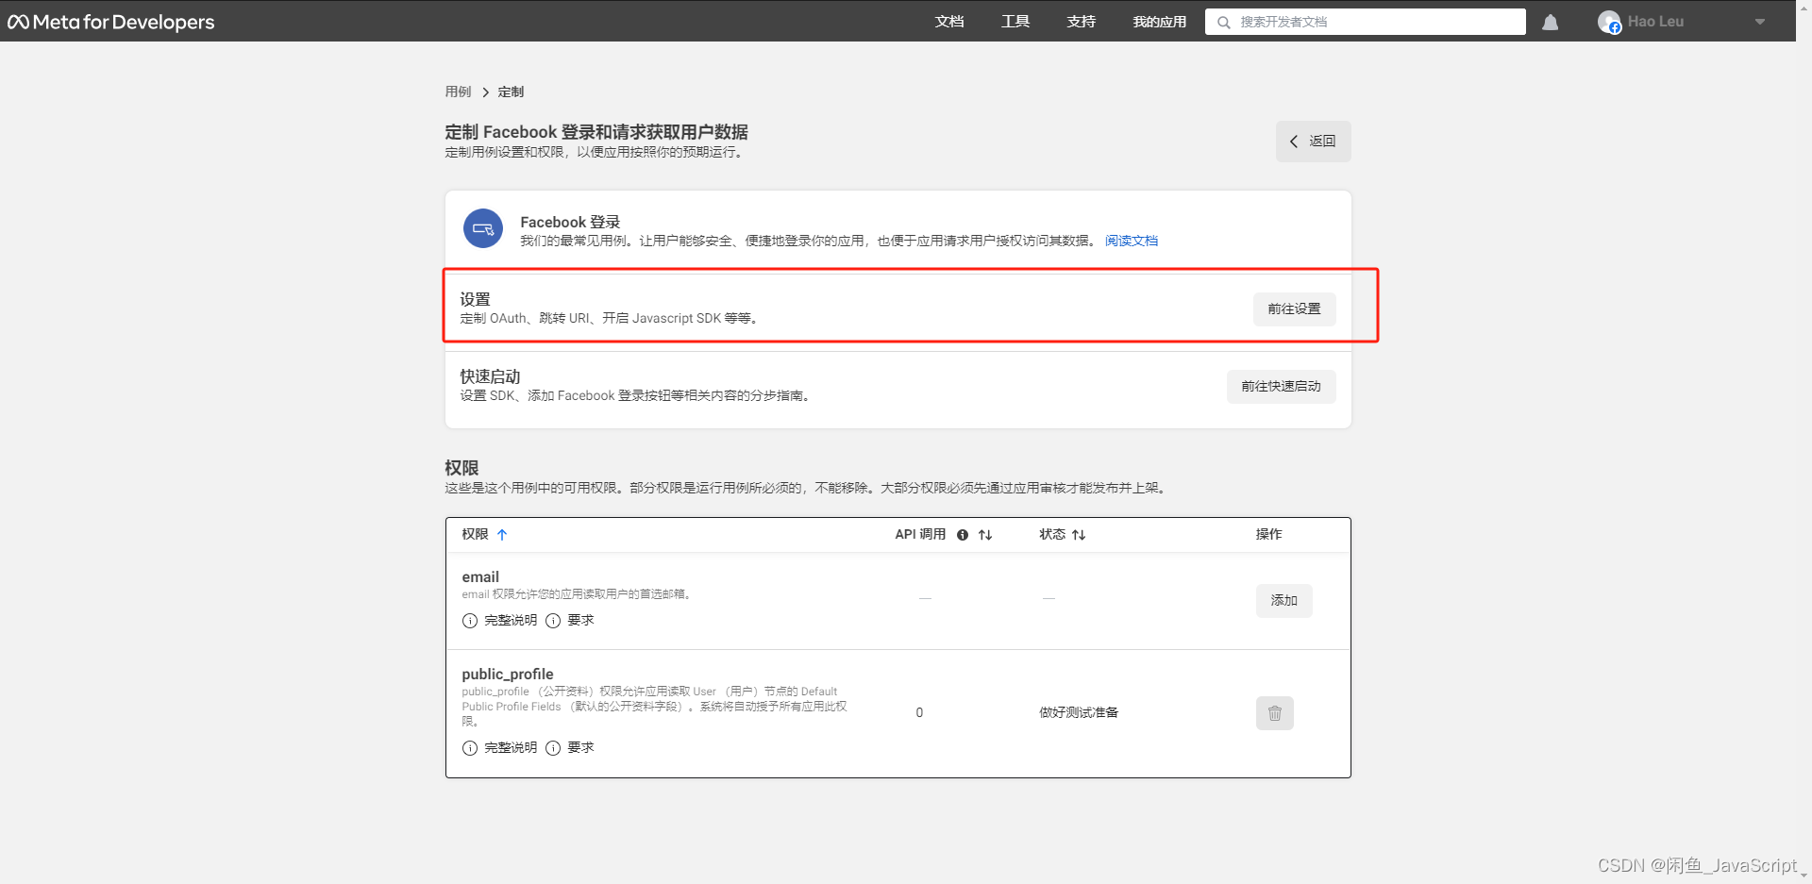Viewport: 1812px width, 884px height.
Task: Sort by API 调用 arrows
Action: (x=985, y=535)
